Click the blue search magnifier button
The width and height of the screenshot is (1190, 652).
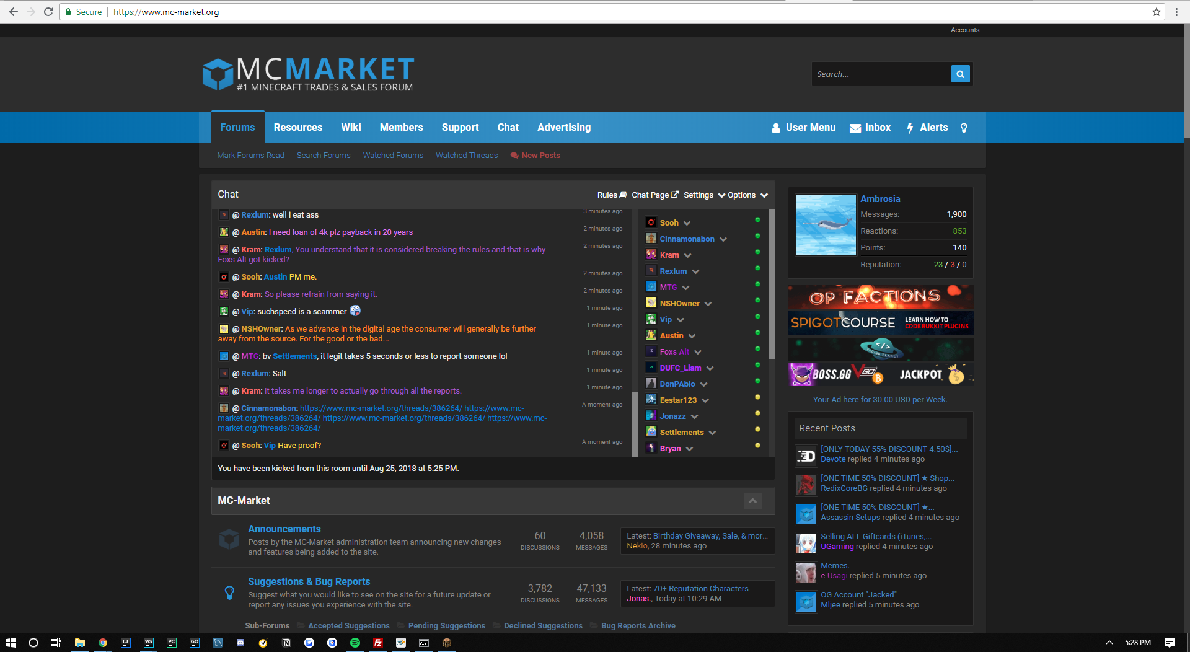pyautogui.click(x=960, y=74)
